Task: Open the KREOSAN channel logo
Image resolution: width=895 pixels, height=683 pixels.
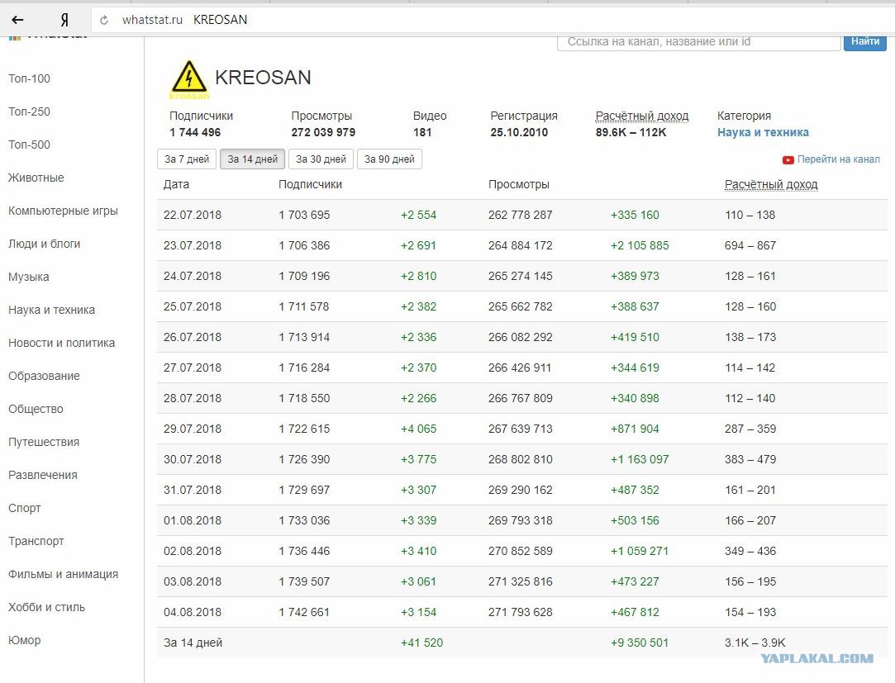Action: (189, 78)
